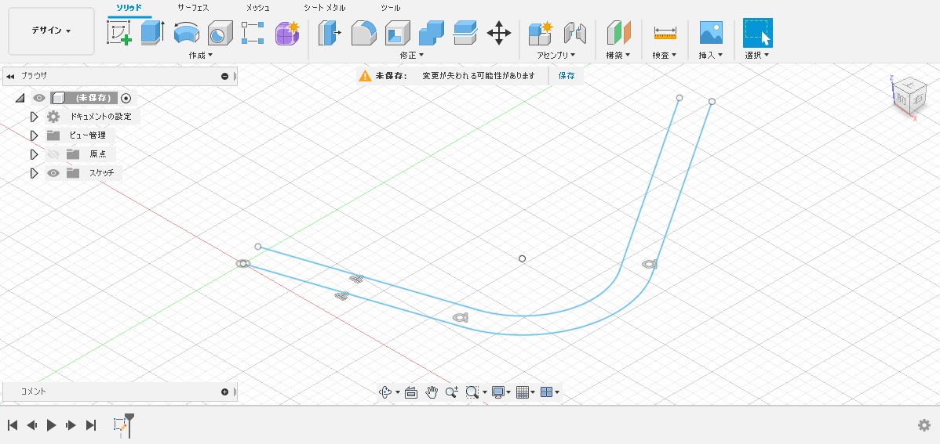Click the Insert image icon
Image resolution: width=940 pixels, height=444 pixels.
coord(711,33)
